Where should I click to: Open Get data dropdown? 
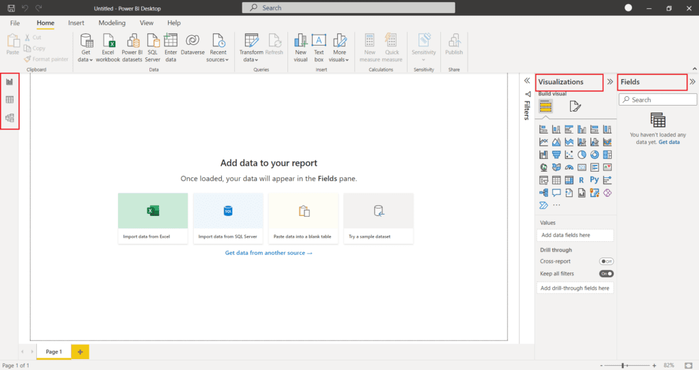click(x=85, y=48)
